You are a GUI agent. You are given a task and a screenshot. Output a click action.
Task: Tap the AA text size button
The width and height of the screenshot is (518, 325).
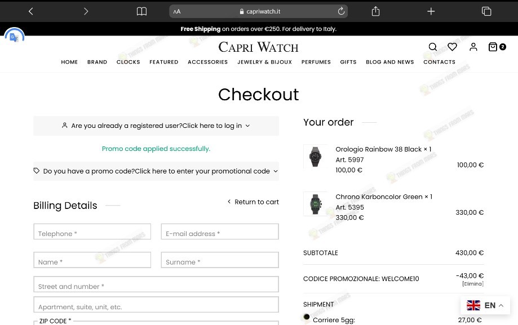tap(177, 12)
